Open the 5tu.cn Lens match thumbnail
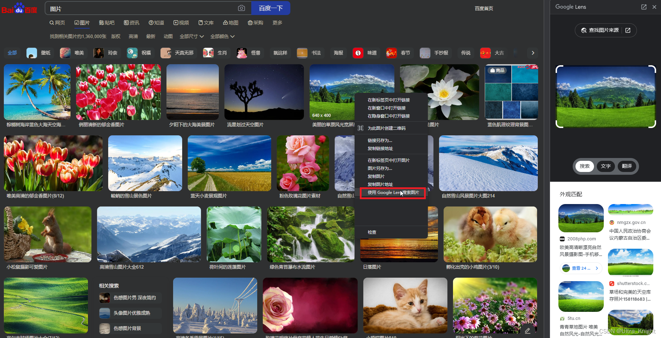 tap(581, 296)
